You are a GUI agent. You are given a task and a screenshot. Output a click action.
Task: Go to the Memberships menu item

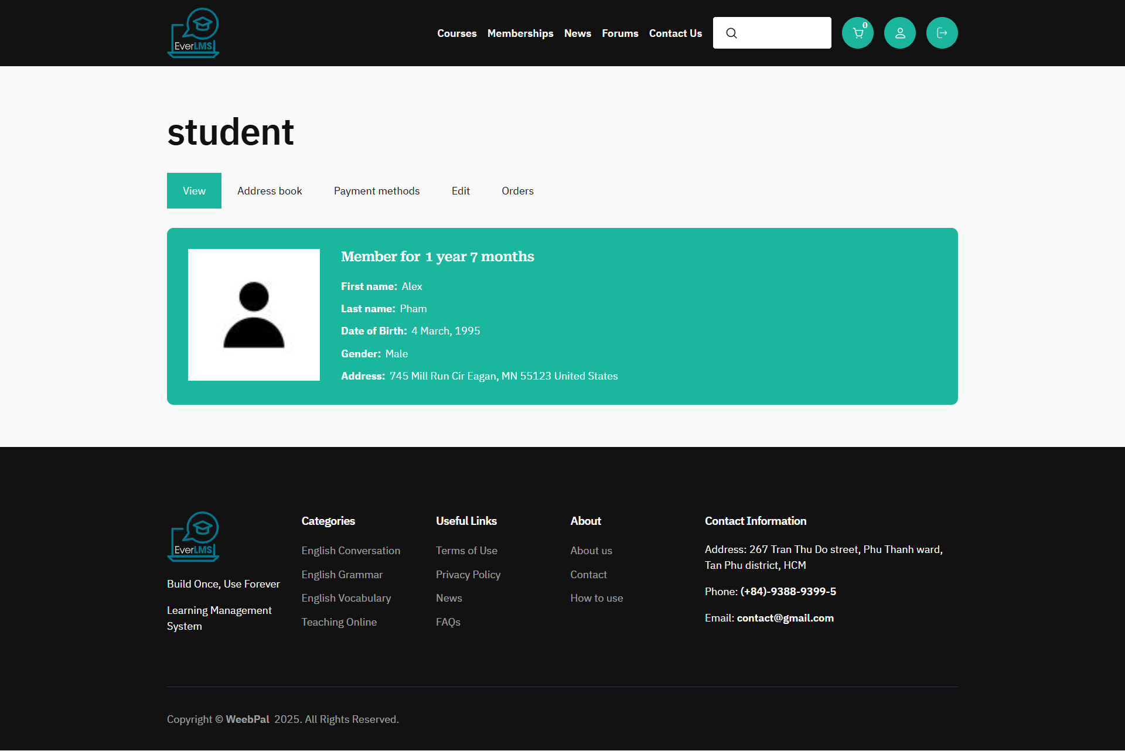(x=520, y=33)
